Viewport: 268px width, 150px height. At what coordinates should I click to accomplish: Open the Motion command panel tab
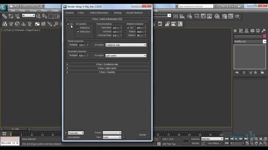tap(252, 31)
